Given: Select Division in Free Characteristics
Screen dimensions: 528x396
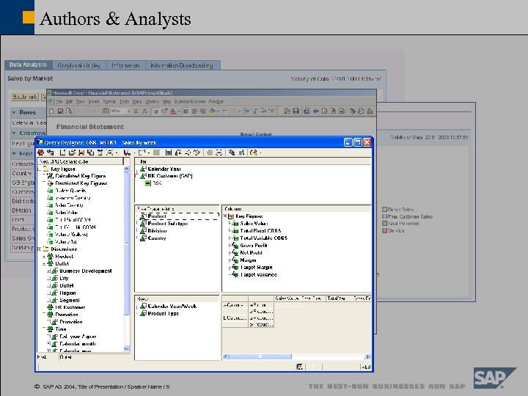Looking at the screenshot, I should pyautogui.click(x=157, y=231).
